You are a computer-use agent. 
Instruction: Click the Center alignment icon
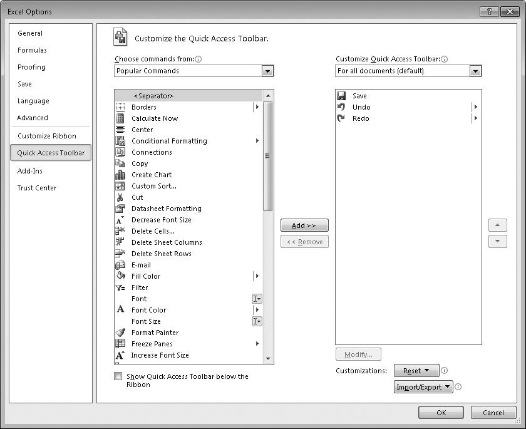click(x=120, y=130)
